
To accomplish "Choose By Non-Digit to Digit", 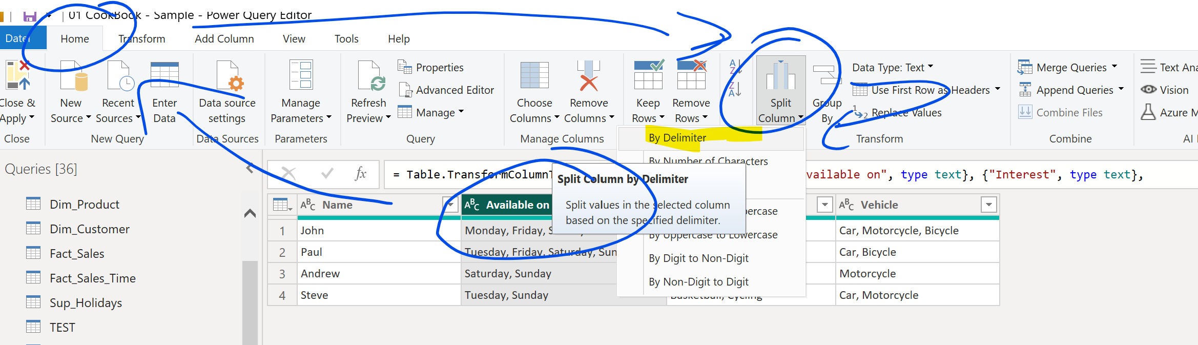I will click(x=698, y=282).
